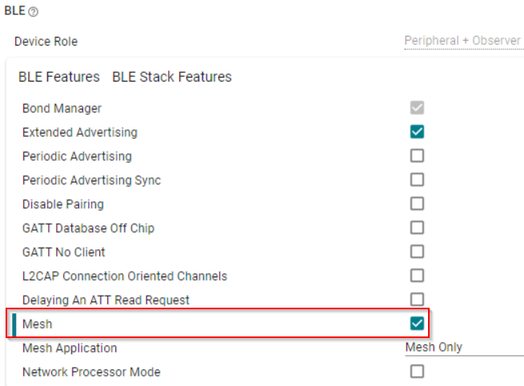Tick the GATT No Client checkbox

(x=417, y=252)
